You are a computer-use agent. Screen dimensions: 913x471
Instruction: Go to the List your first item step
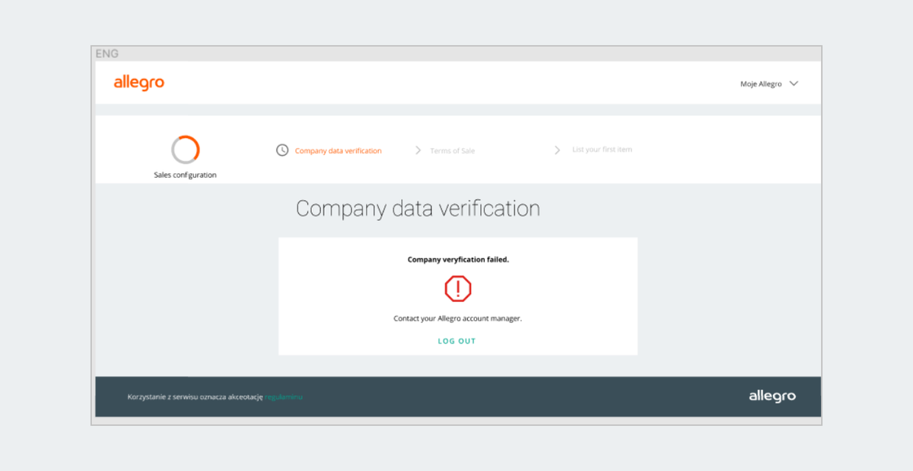(602, 150)
